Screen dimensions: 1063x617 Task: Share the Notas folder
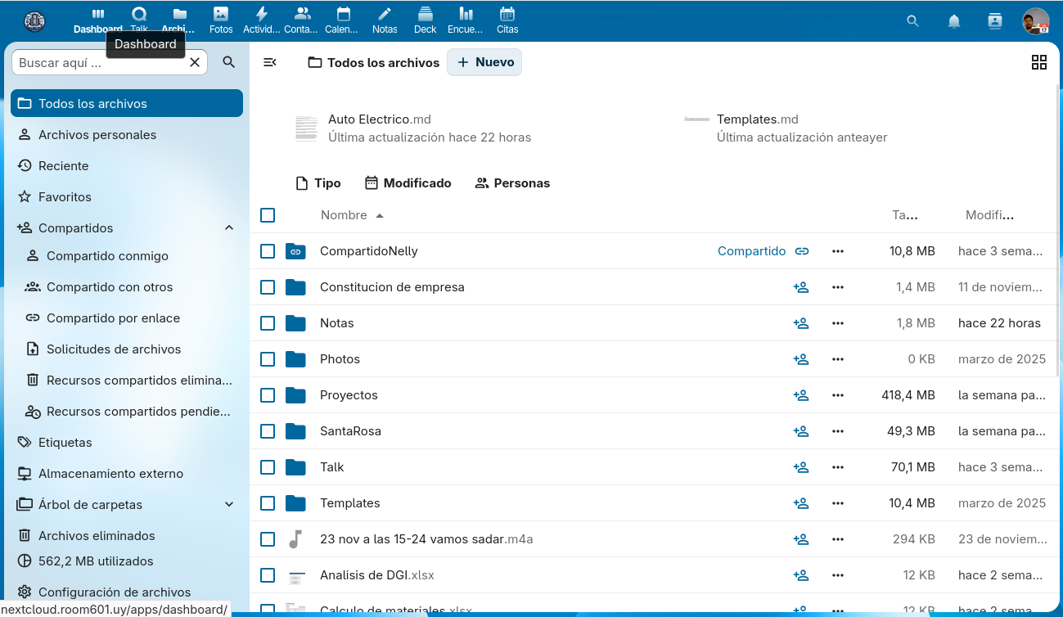(x=801, y=323)
